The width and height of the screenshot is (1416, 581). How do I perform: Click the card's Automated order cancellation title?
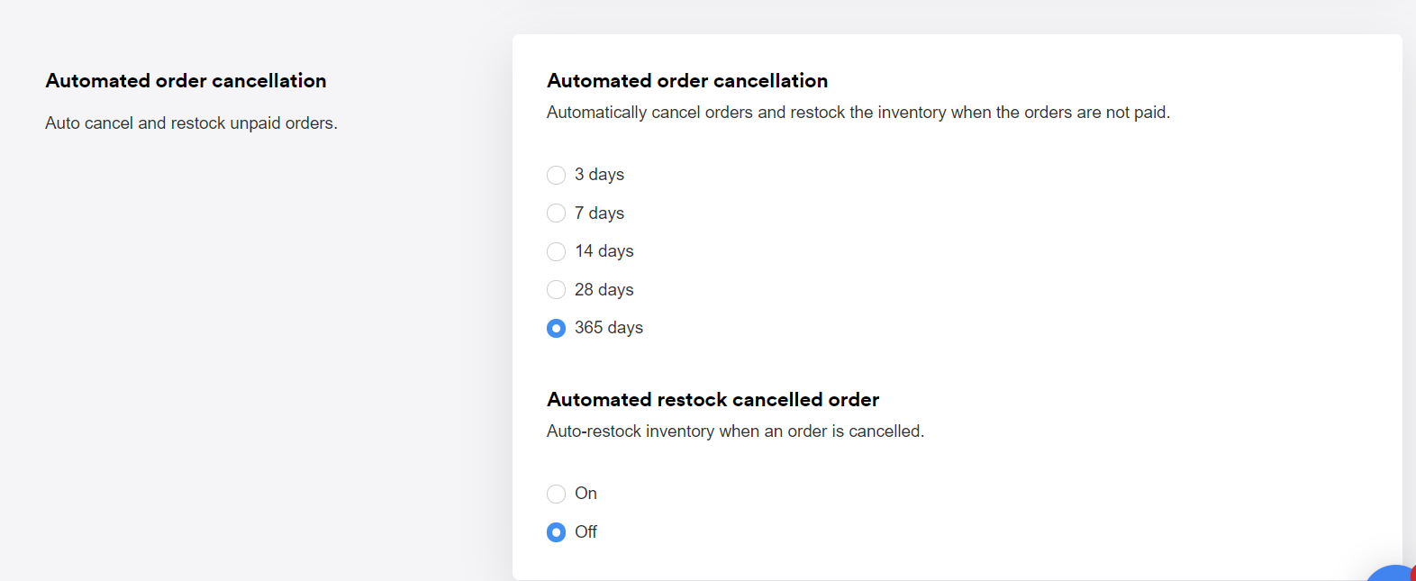click(x=687, y=81)
